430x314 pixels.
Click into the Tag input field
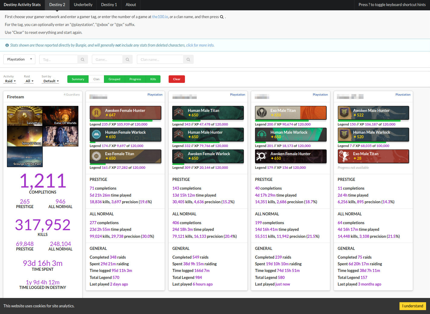pos(59,60)
